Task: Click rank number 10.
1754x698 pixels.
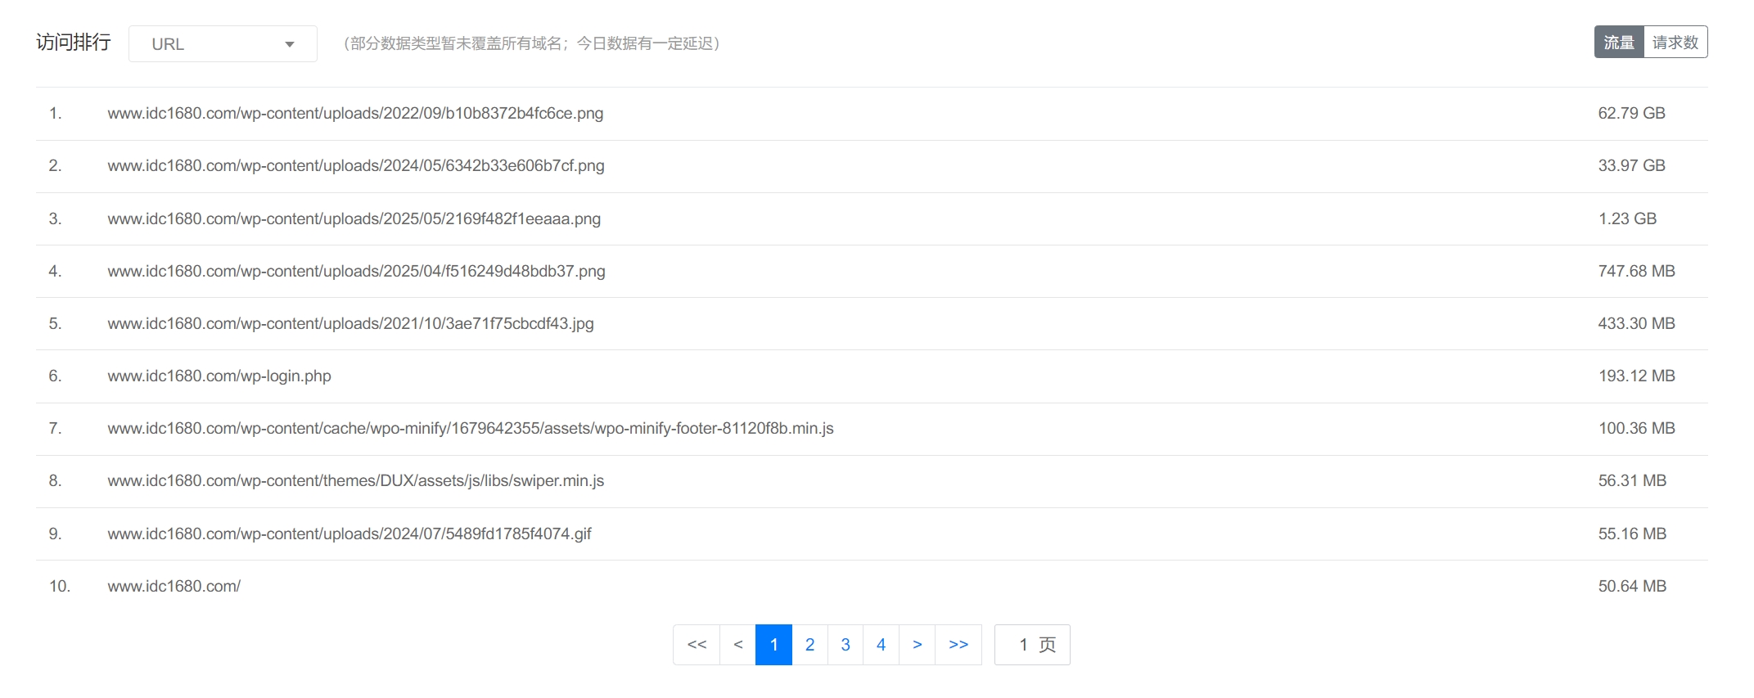Action: (x=60, y=587)
